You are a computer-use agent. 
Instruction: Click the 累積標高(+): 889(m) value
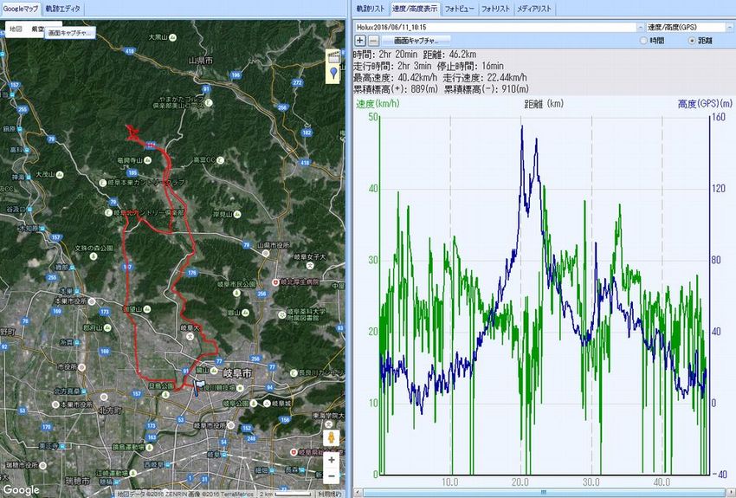[396, 88]
